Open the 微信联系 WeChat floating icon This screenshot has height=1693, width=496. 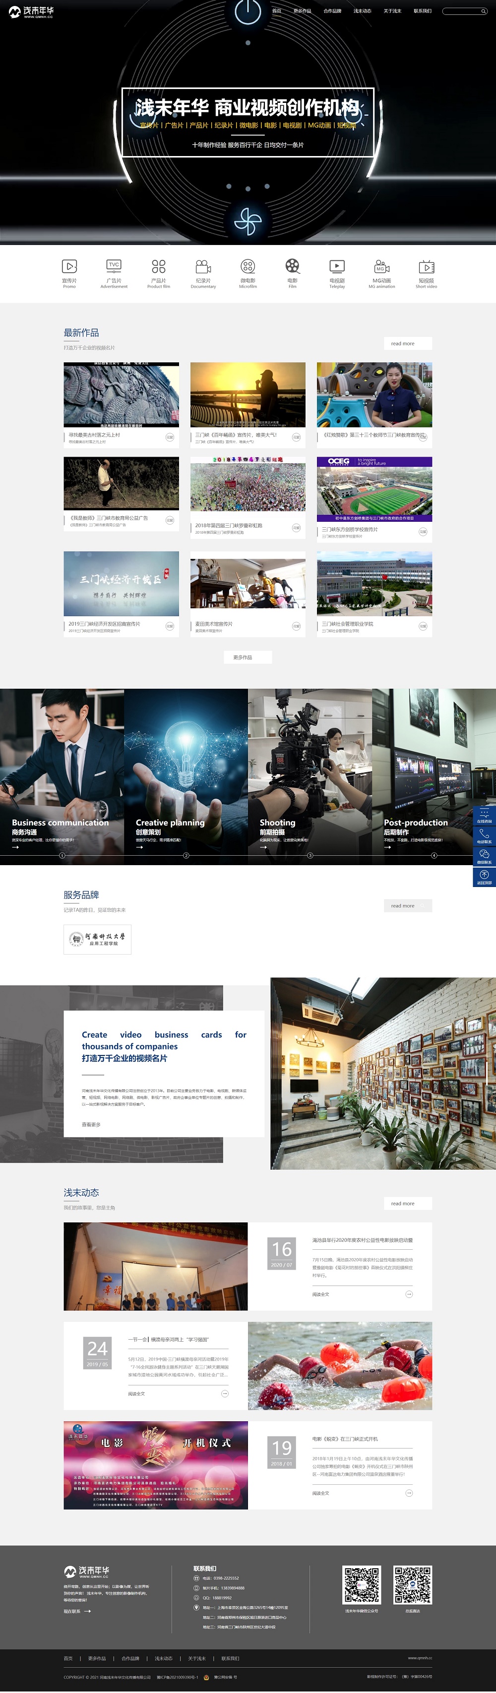484,856
